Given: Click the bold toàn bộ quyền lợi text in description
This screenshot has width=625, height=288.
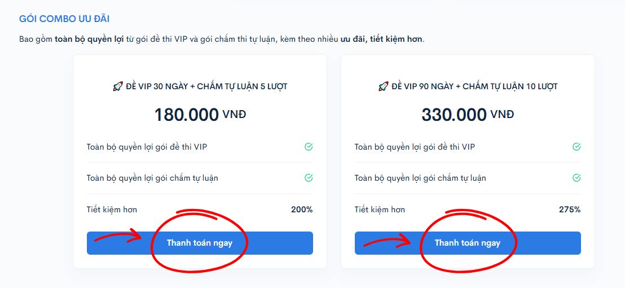Looking at the screenshot, I should click(89, 40).
